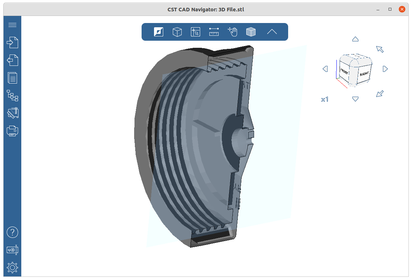Viewport: 412px width, 280px height.
Task: Switch to the wireframe cube display mode
Action: tap(177, 32)
